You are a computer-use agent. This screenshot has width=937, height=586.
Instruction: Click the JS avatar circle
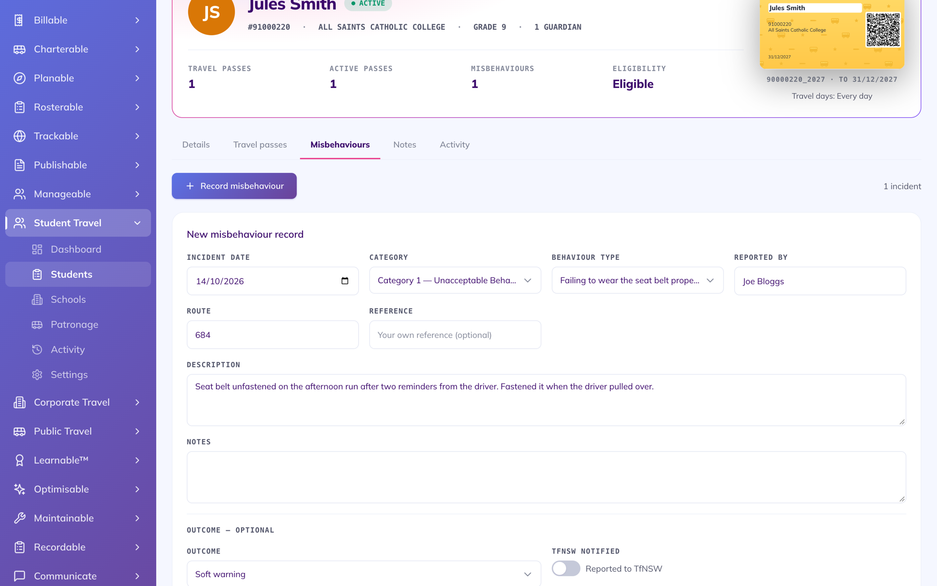(x=211, y=12)
